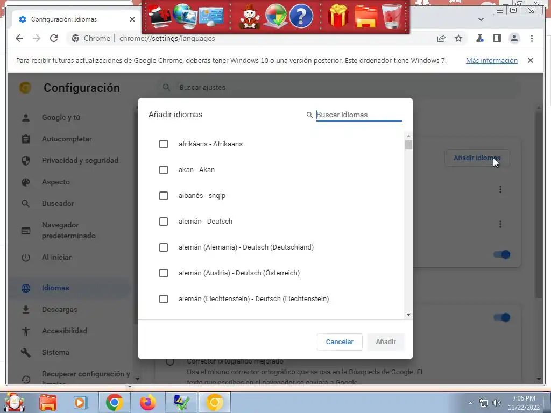Click scroll down arrow in language list
Image resolution: width=551 pixels, height=413 pixels.
click(x=408, y=314)
